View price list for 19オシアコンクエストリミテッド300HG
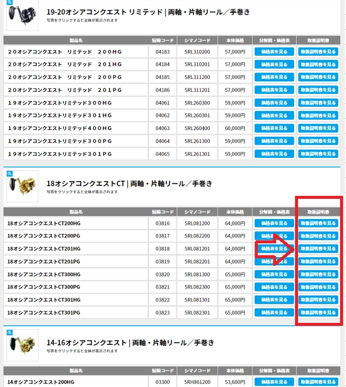Viewport: 346px width, 387px height. tap(274, 103)
